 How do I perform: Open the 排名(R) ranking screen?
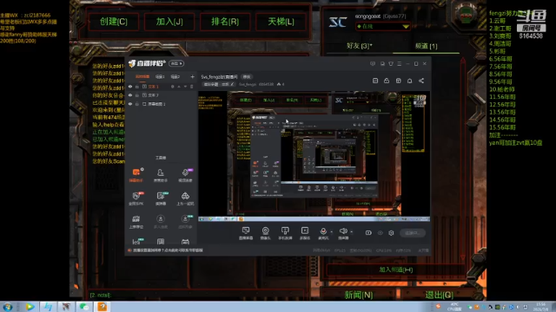[225, 22]
